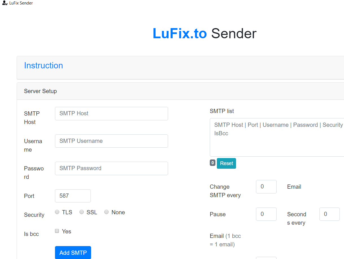Focus the SMTP Password input field
Image resolution: width=344 pixels, height=259 pixels.
point(111,168)
